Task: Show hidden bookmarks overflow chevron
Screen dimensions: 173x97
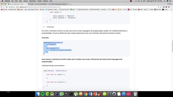Action: pos(172,10)
